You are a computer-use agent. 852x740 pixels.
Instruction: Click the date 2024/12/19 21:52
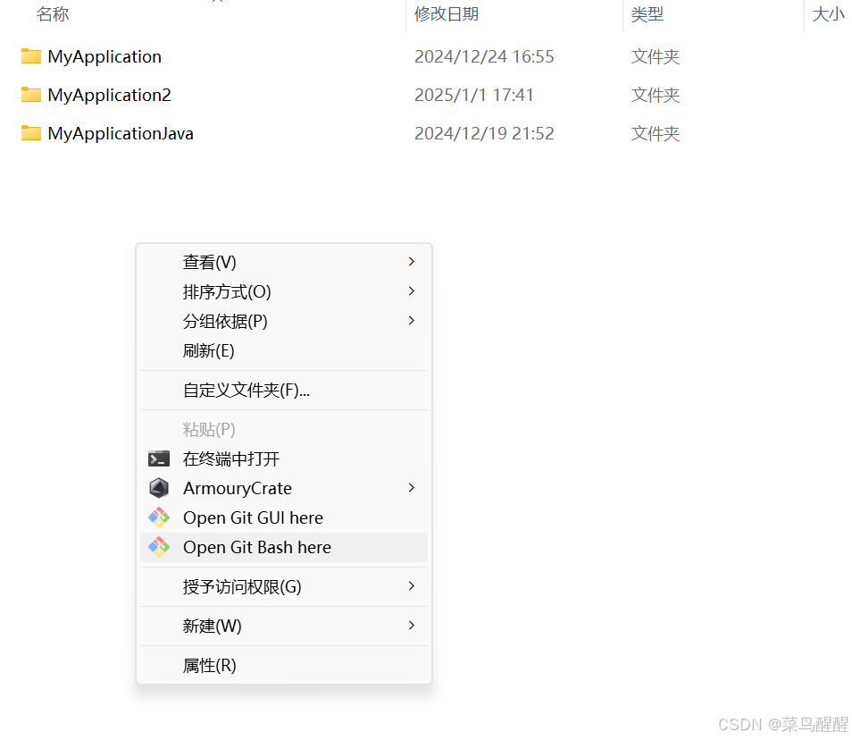pos(484,134)
